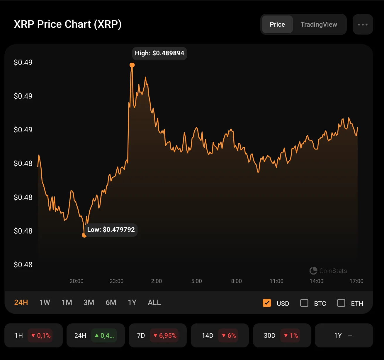Switch to the TradingView tab

click(319, 25)
